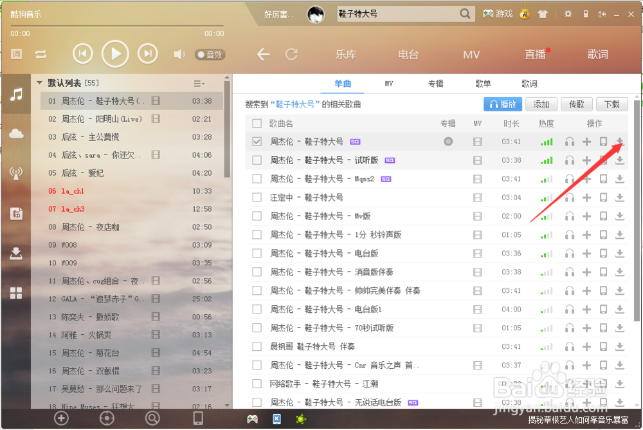Screen dimensions: 643x430
Task: Open the settings gear in the title bar
Action: (567, 13)
